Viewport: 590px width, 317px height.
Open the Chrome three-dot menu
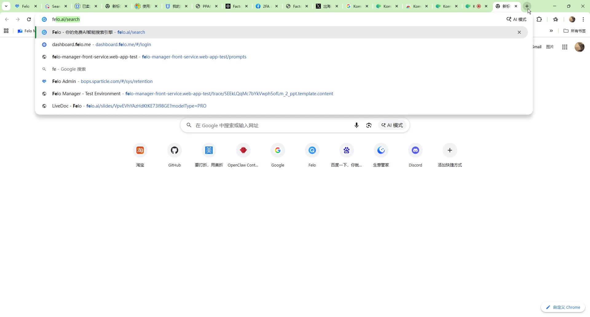tap(583, 19)
